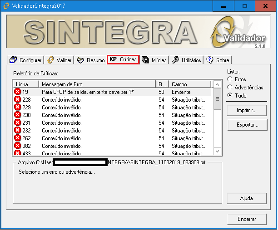Screen dimensions: 278x230
Task: Switch to the Validar tab
Action: coord(59,60)
